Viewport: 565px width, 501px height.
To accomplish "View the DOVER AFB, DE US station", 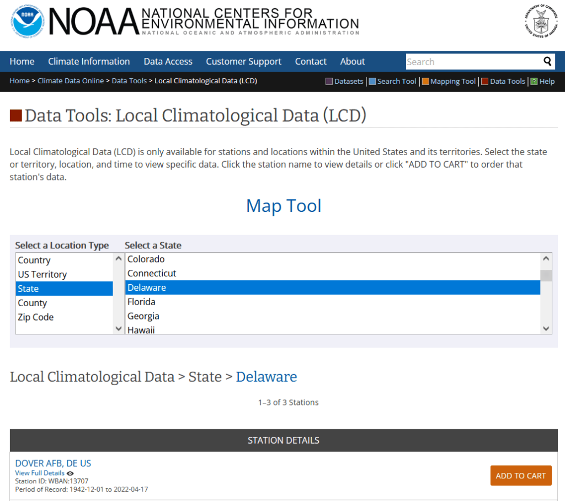I will (x=52, y=463).
